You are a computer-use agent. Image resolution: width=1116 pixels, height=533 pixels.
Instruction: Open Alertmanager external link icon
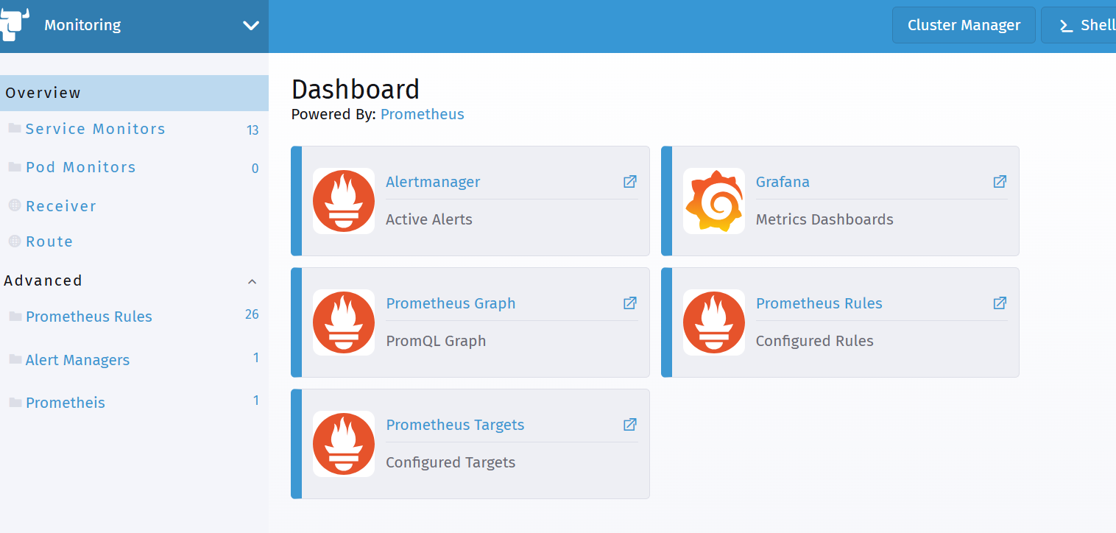point(630,182)
